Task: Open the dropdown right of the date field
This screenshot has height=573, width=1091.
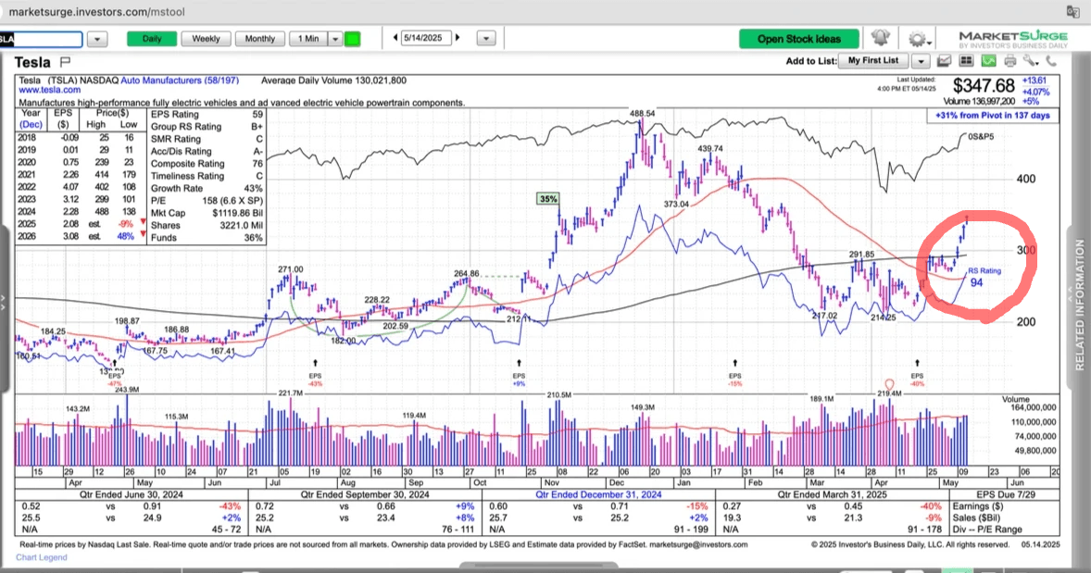Action: [x=485, y=38]
